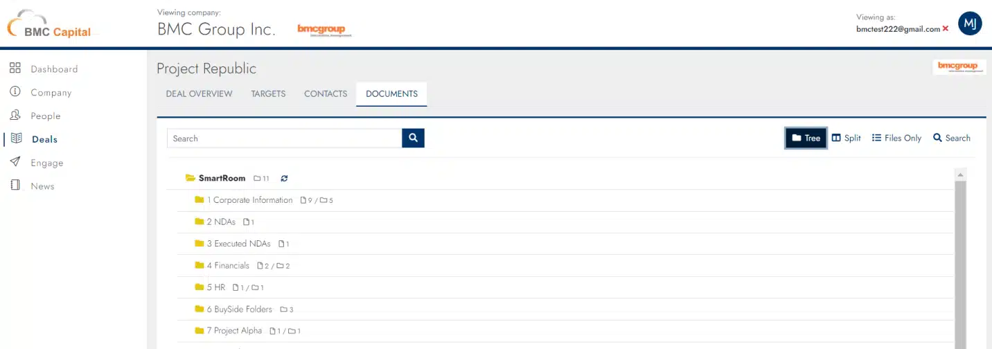The width and height of the screenshot is (992, 349).
Task: Click the People sidebar icon
Action: (x=15, y=115)
